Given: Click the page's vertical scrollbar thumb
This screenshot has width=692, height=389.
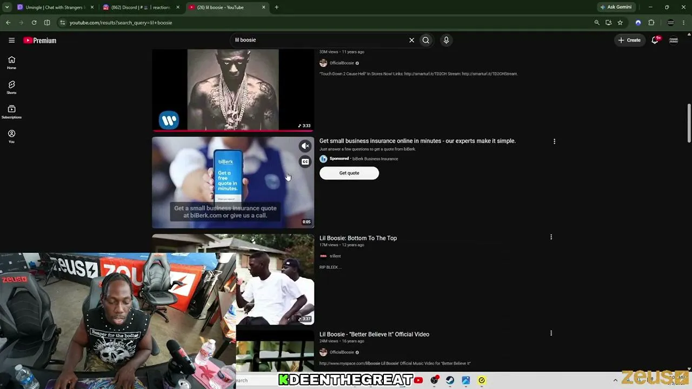Looking at the screenshot, I should [689, 123].
